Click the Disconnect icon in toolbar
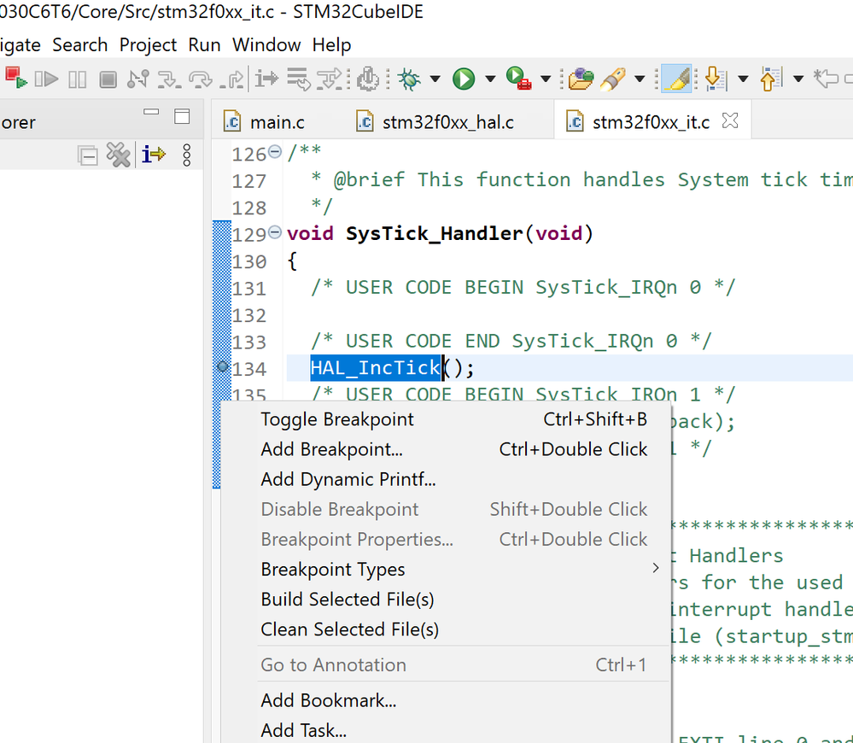Viewport: 853px width, 743px height. [138, 79]
